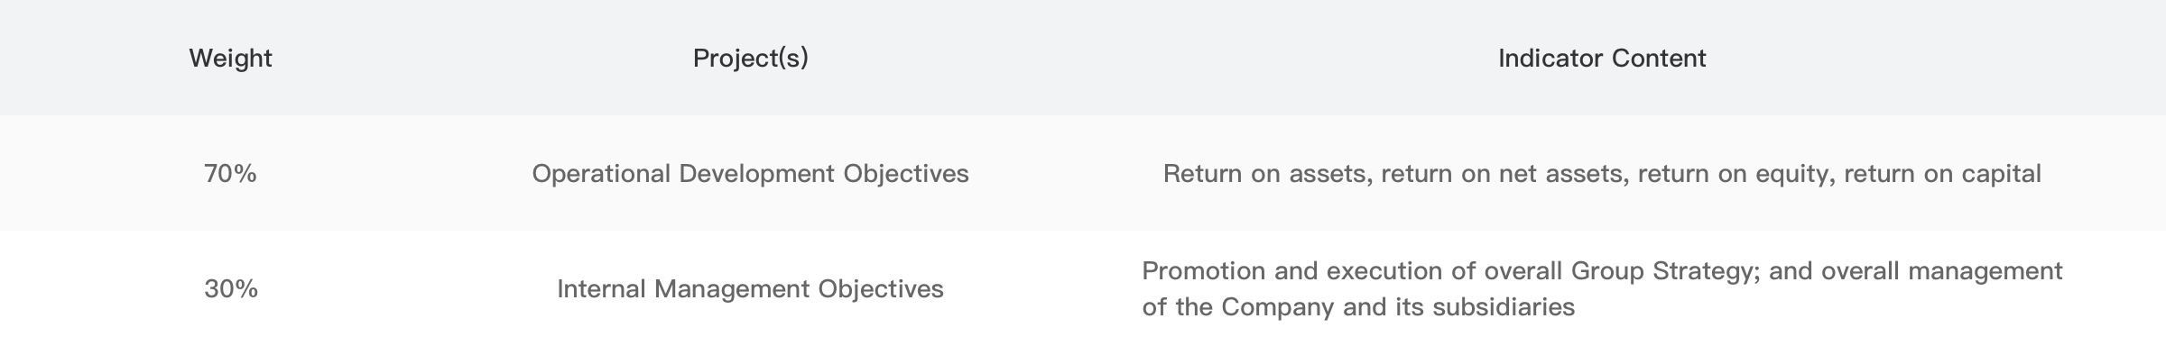The image size is (2166, 346).
Task: Click the Operational Development Objectives cell
Action: [x=750, y=173]
